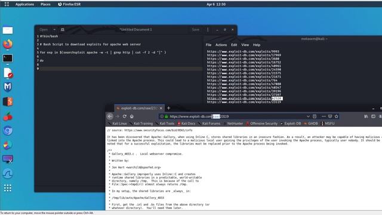Select the exploit-db.com/raw browser tab
The height and width of the screenshot is (215, 382).
point(139,108)
